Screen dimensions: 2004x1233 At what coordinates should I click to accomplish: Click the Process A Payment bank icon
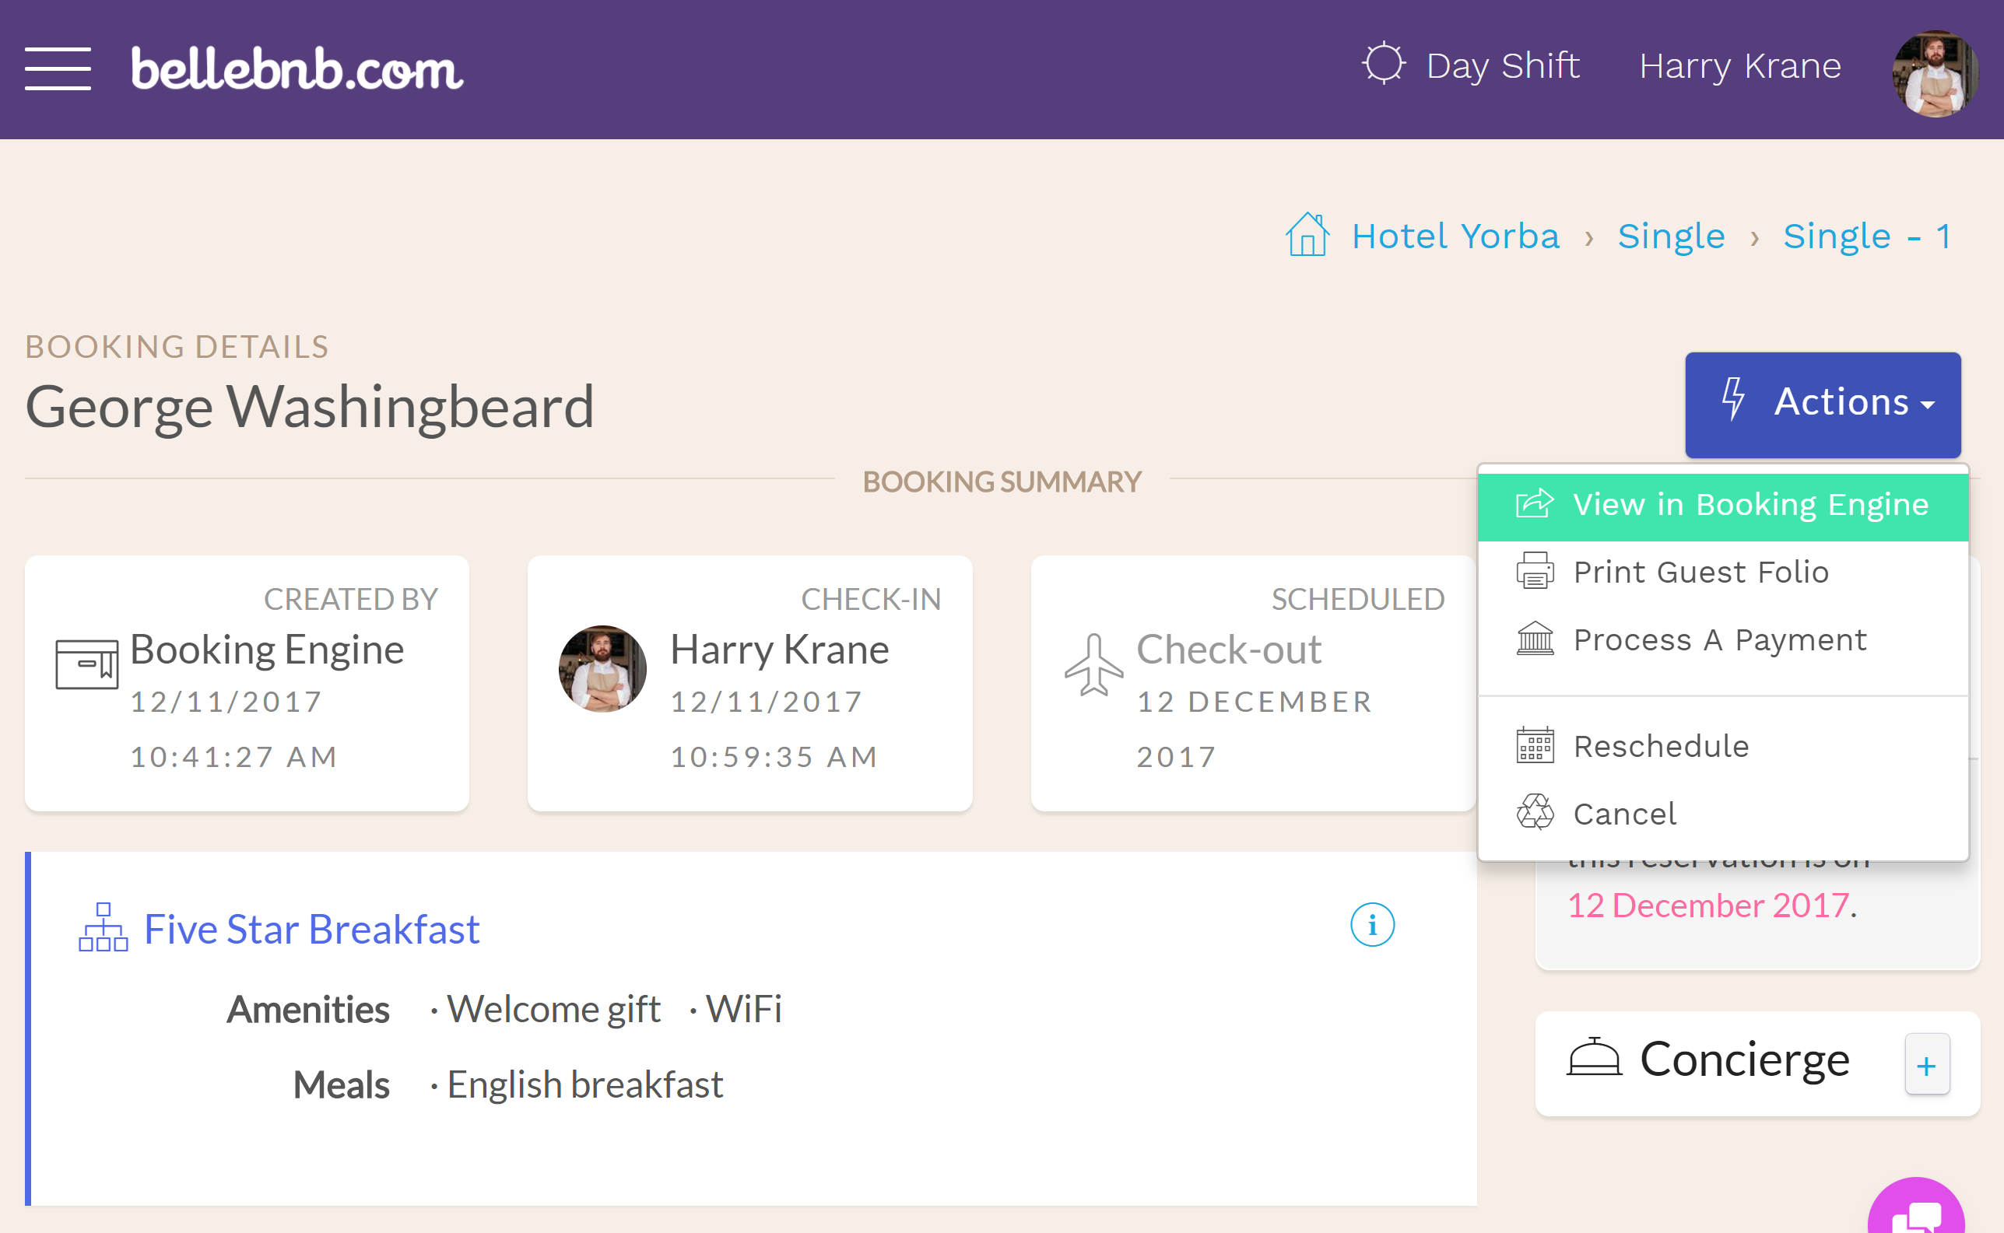pyautogui.click(x=1535, y=641)
